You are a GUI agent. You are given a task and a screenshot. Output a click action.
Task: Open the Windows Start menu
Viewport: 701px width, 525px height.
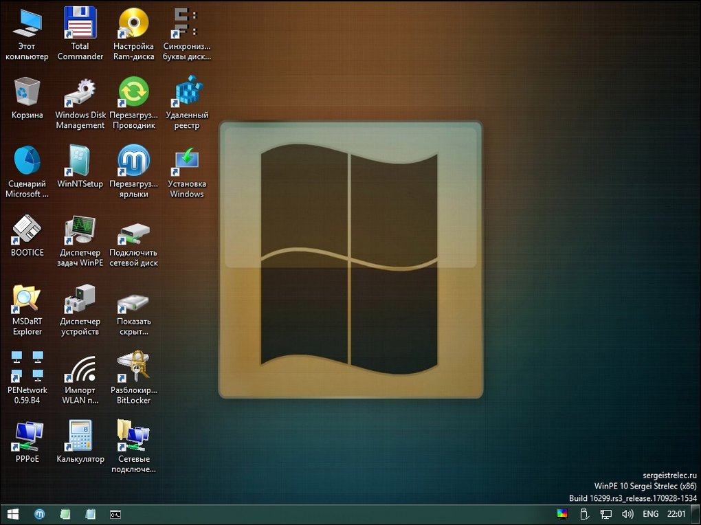13,514
